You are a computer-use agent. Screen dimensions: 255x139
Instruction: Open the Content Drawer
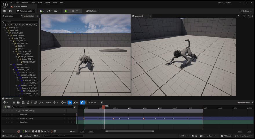point(10,136)
